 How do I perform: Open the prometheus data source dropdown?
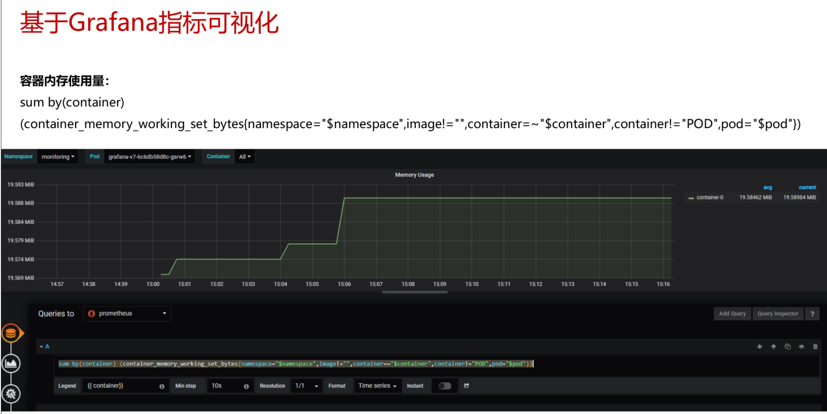(127, 313)
